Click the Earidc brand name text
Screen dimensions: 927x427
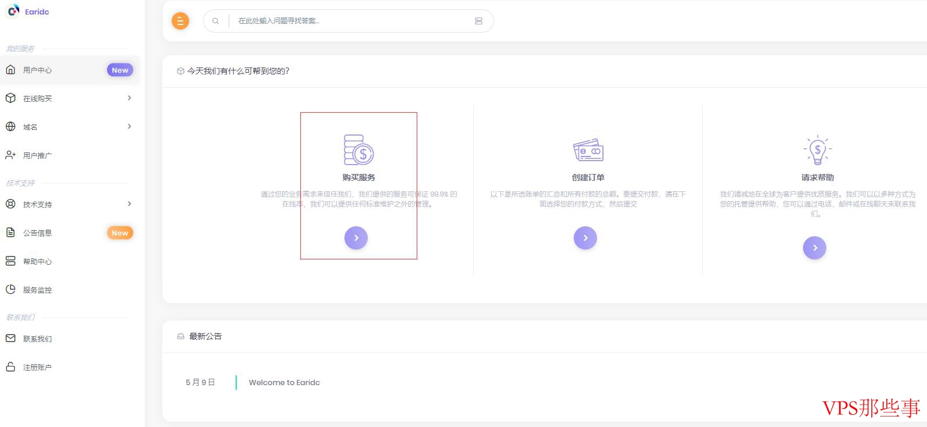point(37,12)
